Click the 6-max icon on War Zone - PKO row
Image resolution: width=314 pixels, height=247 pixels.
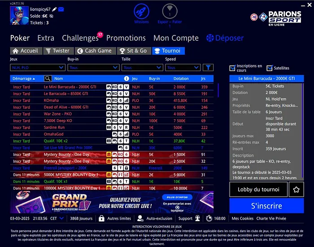click(121, 114)
